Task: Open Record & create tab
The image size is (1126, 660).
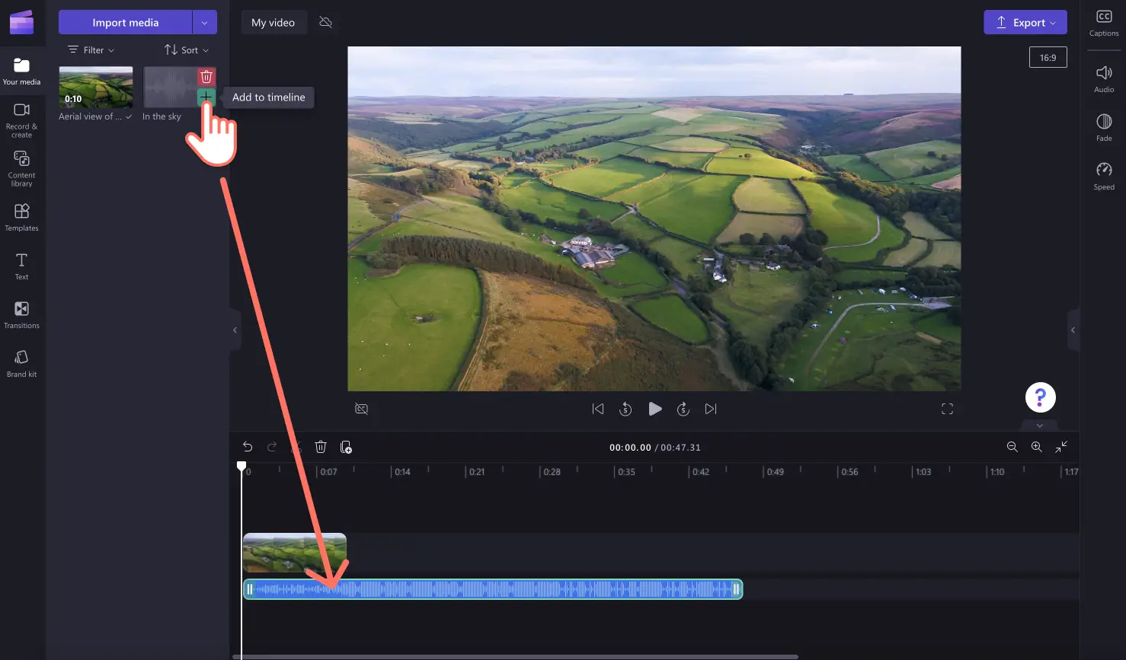Action: tap(21, 120)
